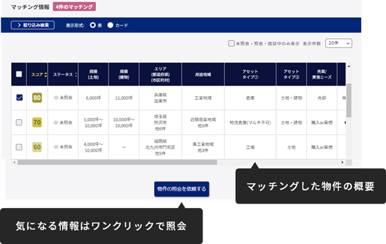Image resolution: width=386 pixels, height=244 pixels.
Task: Click eye icon in second row status
Action: click(x=56, y=123)
